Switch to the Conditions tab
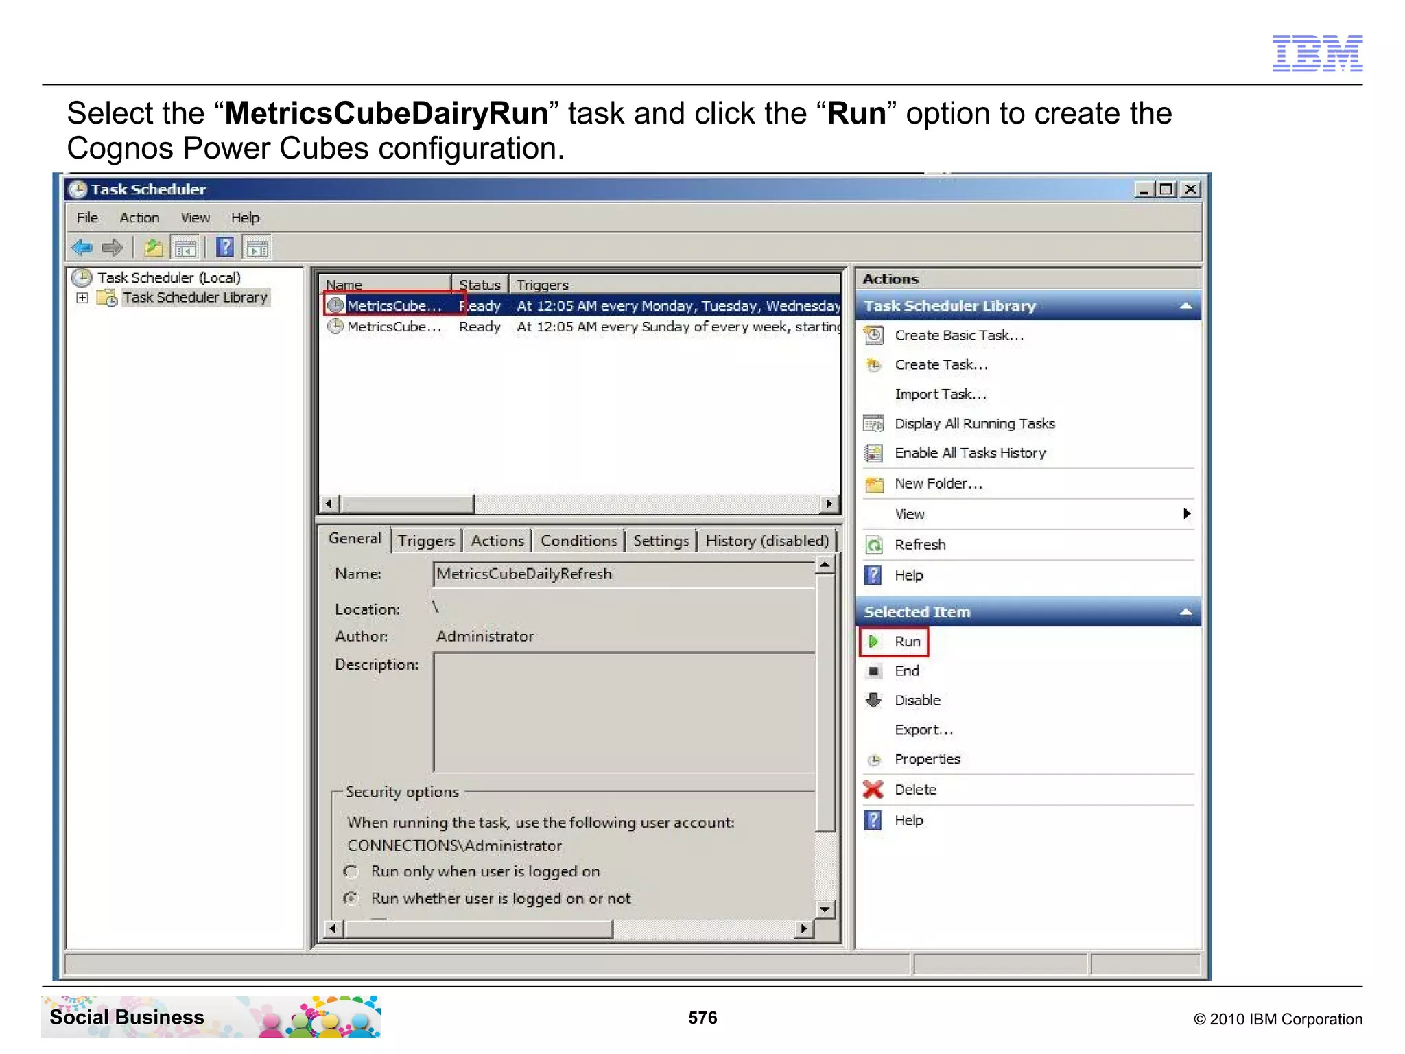The height and width of the screenshot is (1054, 1405). (578, 541)
